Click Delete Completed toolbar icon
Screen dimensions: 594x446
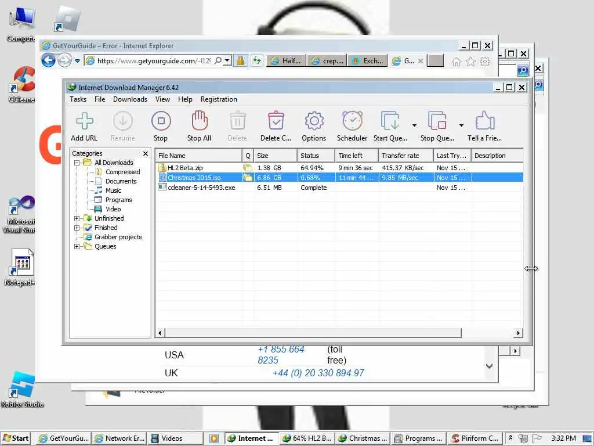(x=276, y=121)
